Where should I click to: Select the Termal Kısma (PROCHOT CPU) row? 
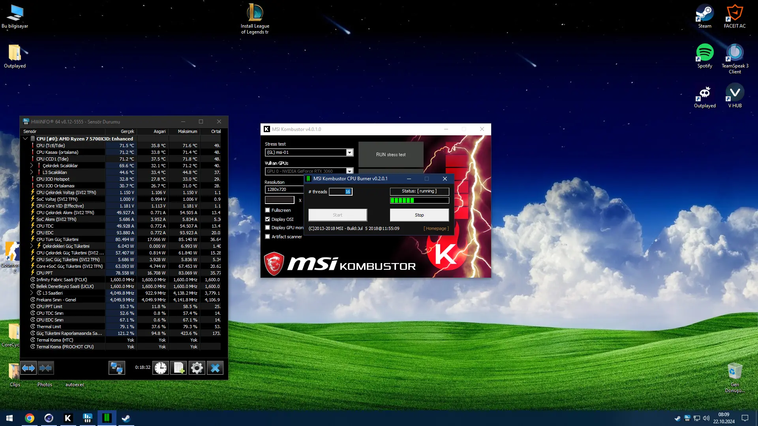pyautogui.click(x=120, y=347)
